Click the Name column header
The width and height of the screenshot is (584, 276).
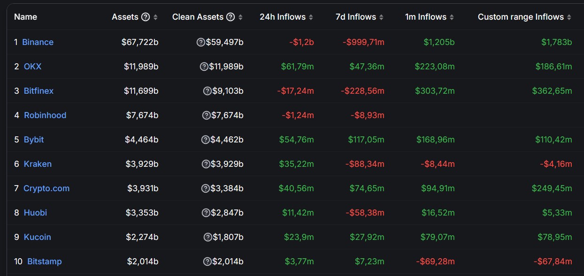pos(25,17)
